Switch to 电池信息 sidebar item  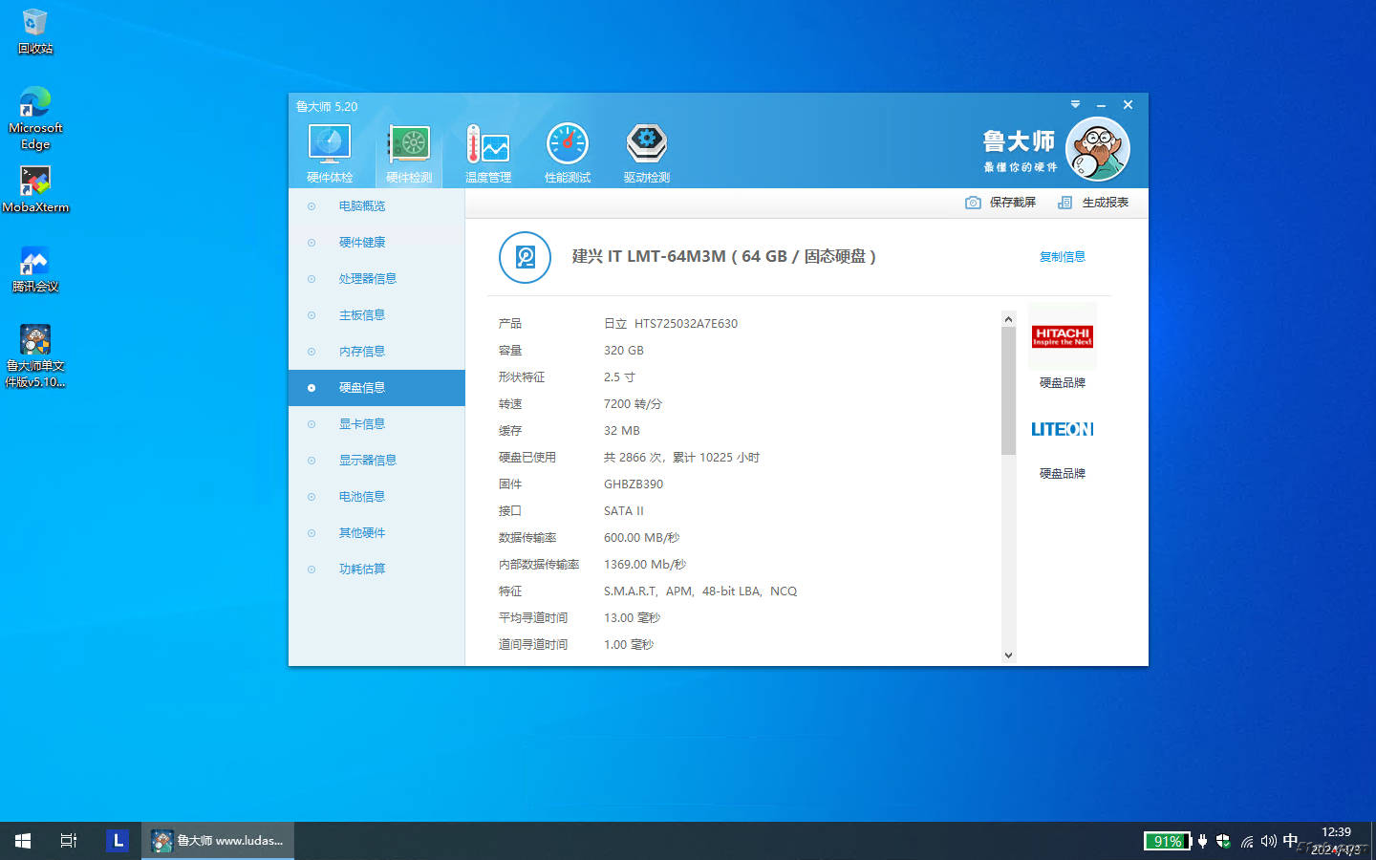(362, 497)
